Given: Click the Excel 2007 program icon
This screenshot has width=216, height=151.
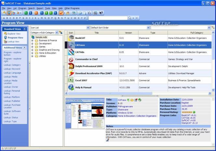Looking at the screenshot, I should click(x=71, y=80).
